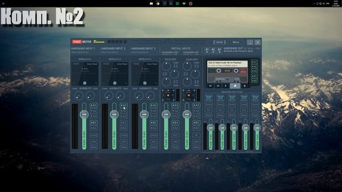
Task: Click the master B2 bus fader gain knob
Action: (257, 128)
